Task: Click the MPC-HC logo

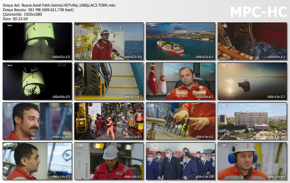Action: point(258,12)
